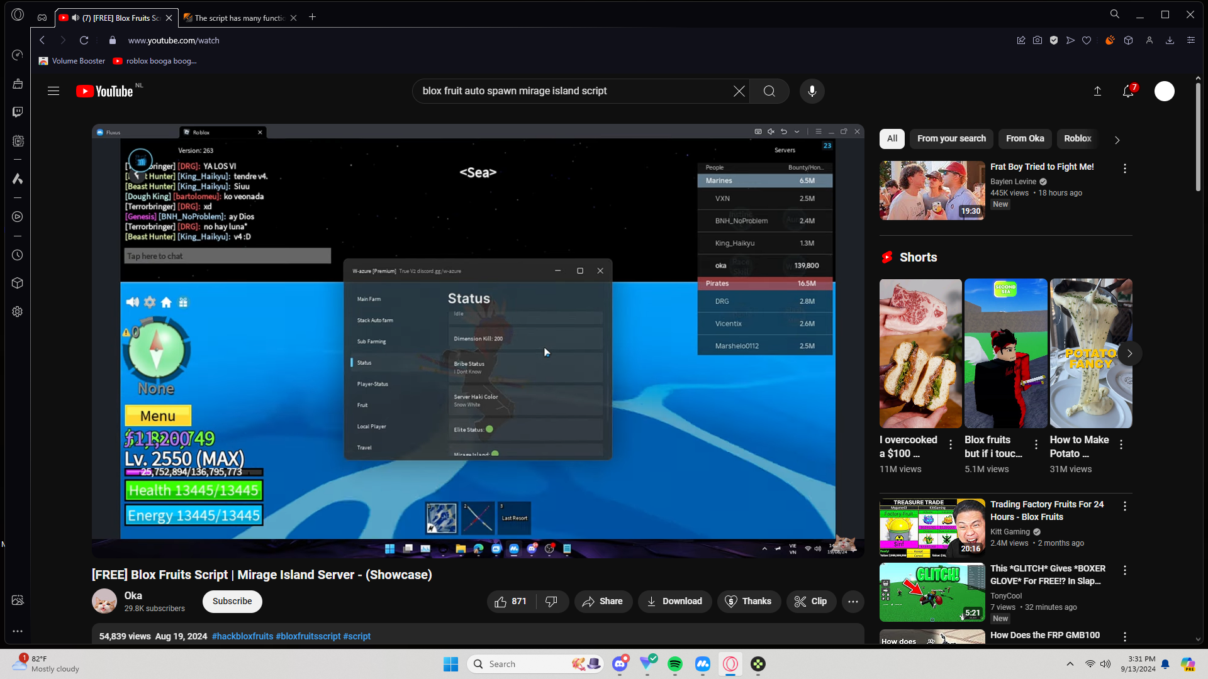Screen dimensions: 1208x679
Task: Open the Twitch panel in the sidebar
Action: click(x=18, y=112)
